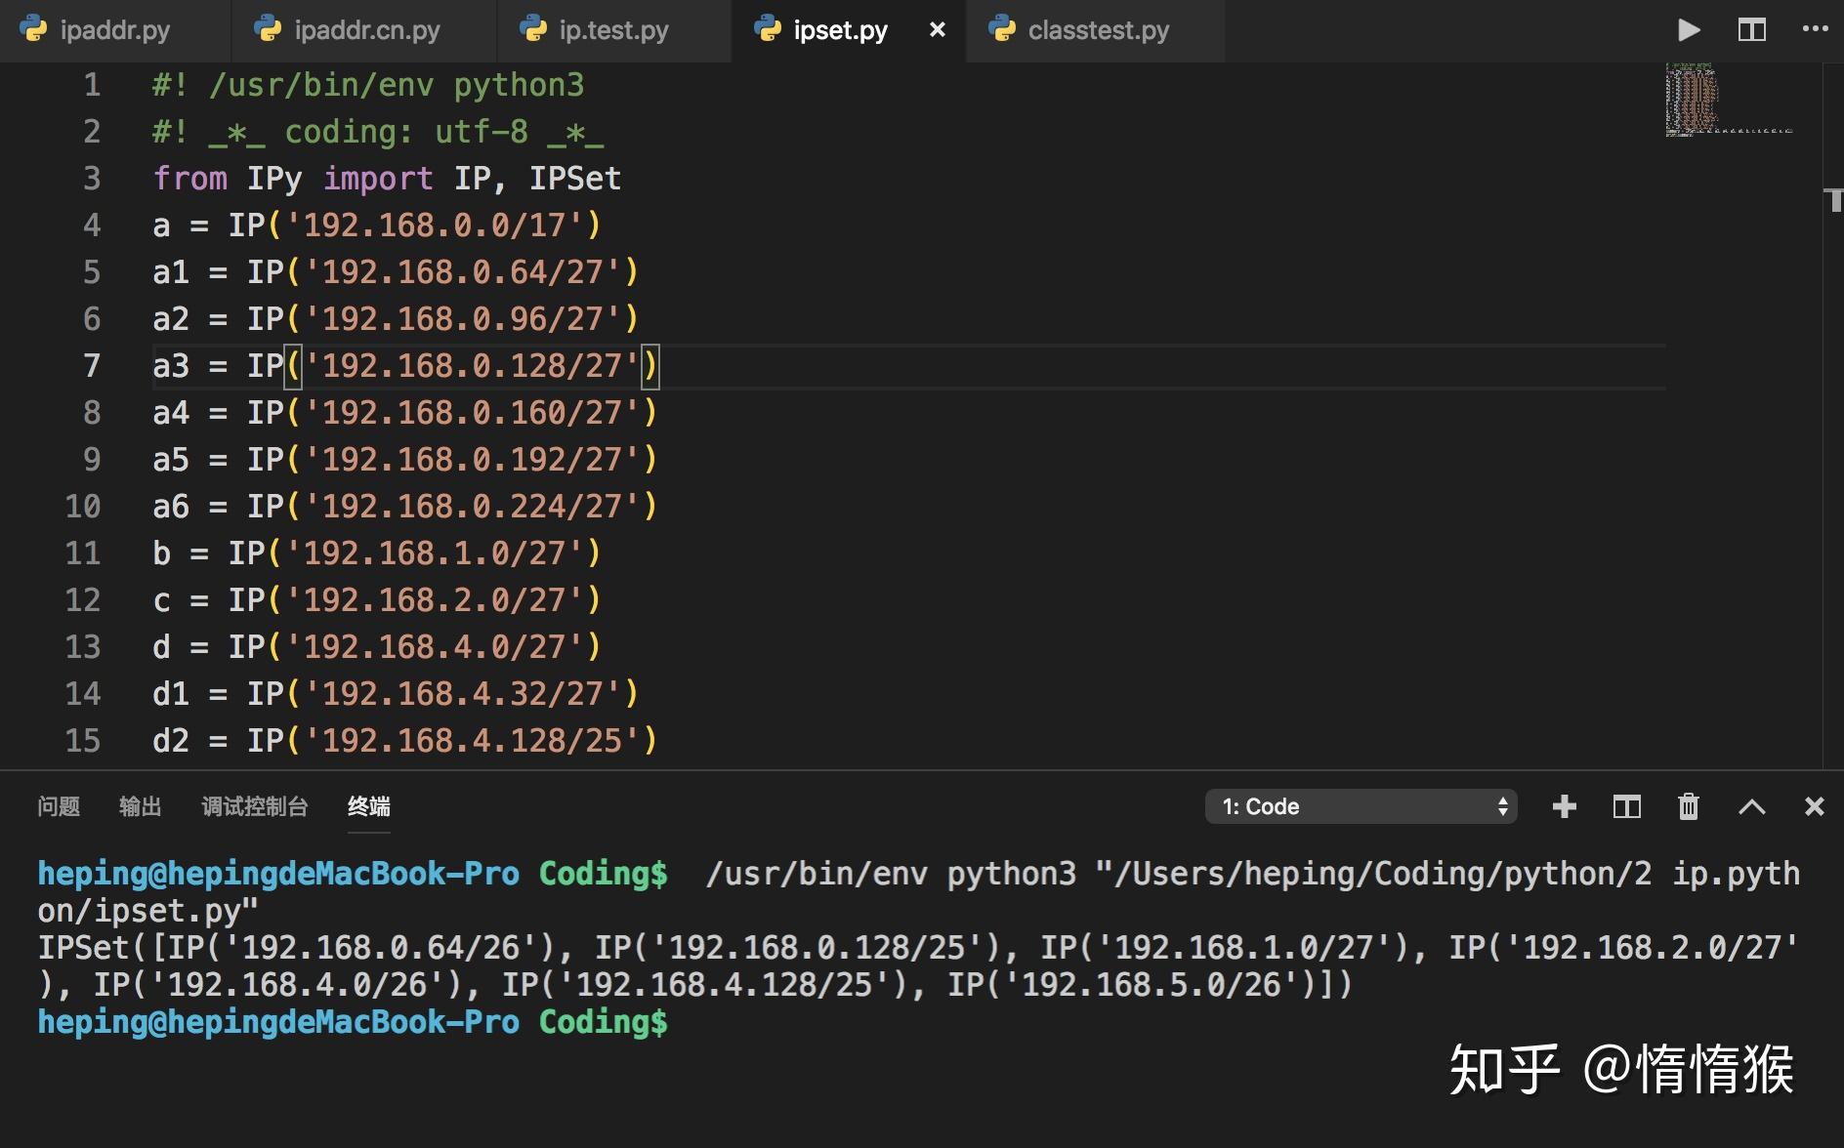Open the More Actions ellipsis menu
Viewport: 1844px width, 1148px height.
(1813, 29)
